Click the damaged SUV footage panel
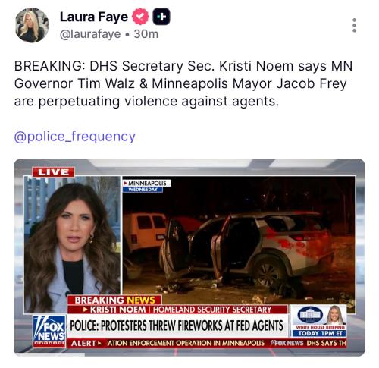The height and width of the screenshot is (368, 379). [x=239, y=241]
